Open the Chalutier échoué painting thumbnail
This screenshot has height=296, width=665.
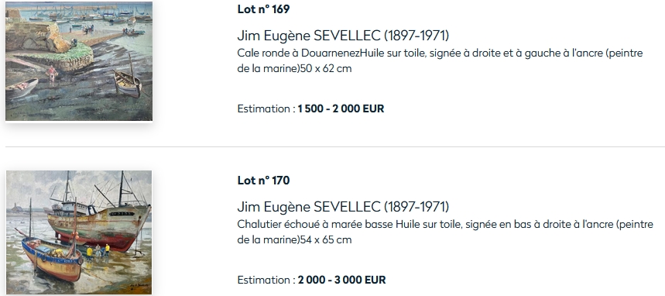79,232
